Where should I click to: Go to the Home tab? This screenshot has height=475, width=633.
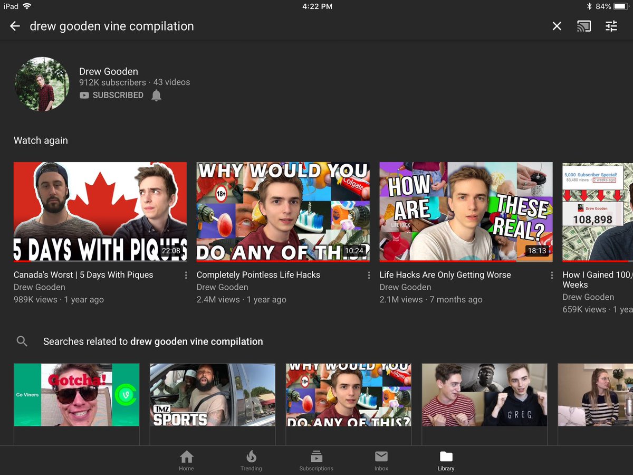(186, 460)
